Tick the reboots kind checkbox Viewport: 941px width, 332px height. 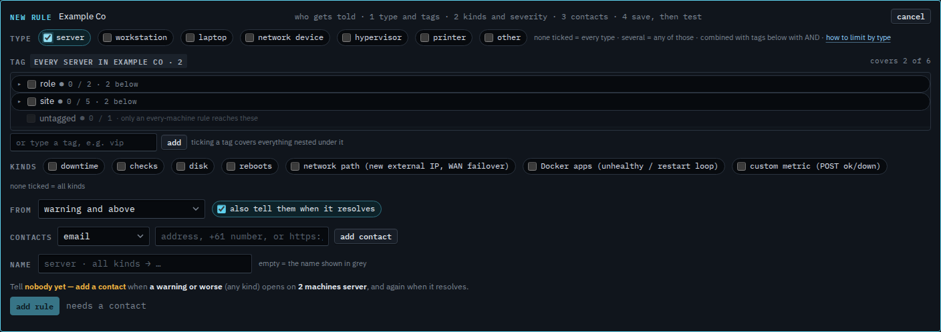[231, 166]
